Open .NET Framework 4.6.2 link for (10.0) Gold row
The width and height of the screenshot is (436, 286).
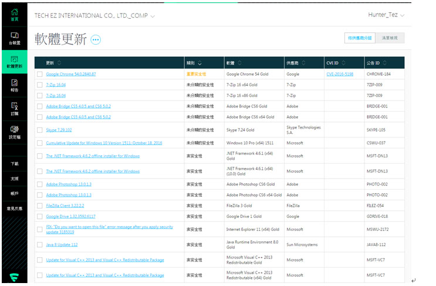point(93,171)
